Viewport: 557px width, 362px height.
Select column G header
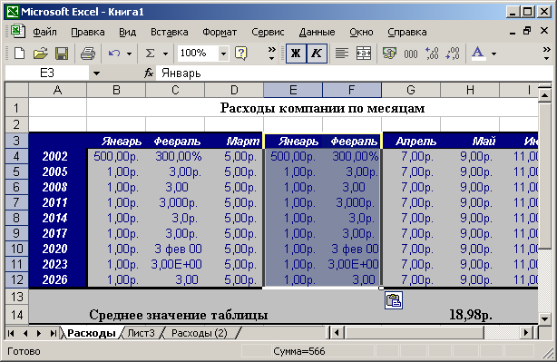[x=411, y=90]
